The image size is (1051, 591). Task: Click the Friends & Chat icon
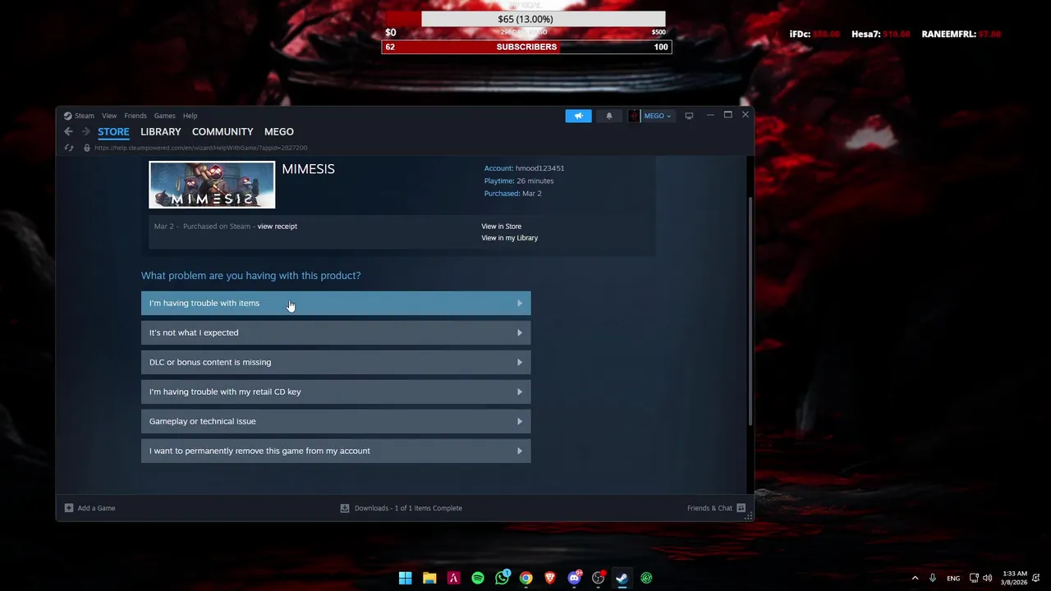[741, 508]
